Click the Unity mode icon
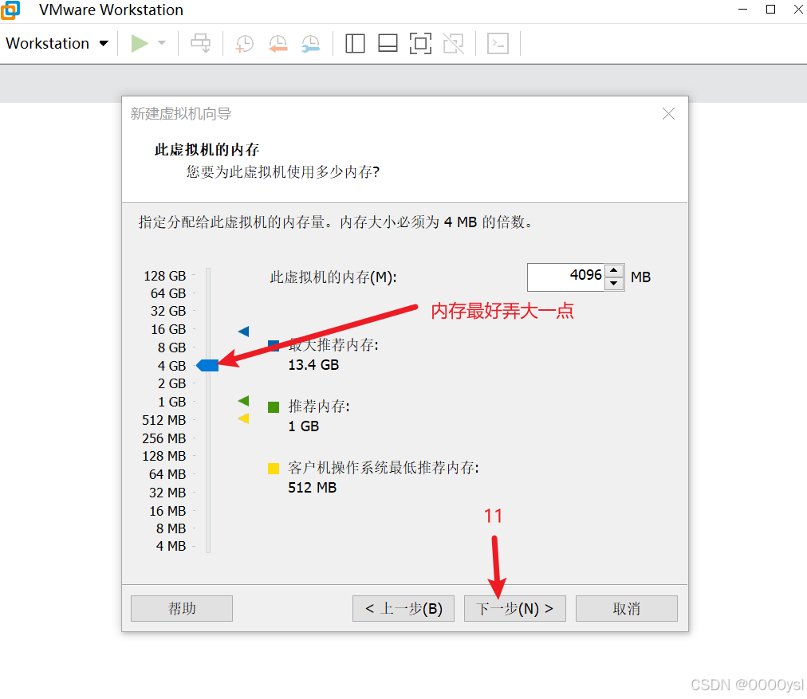Image resolution: width=807 pixels, height=699 pixels. [x=454, y=43]
